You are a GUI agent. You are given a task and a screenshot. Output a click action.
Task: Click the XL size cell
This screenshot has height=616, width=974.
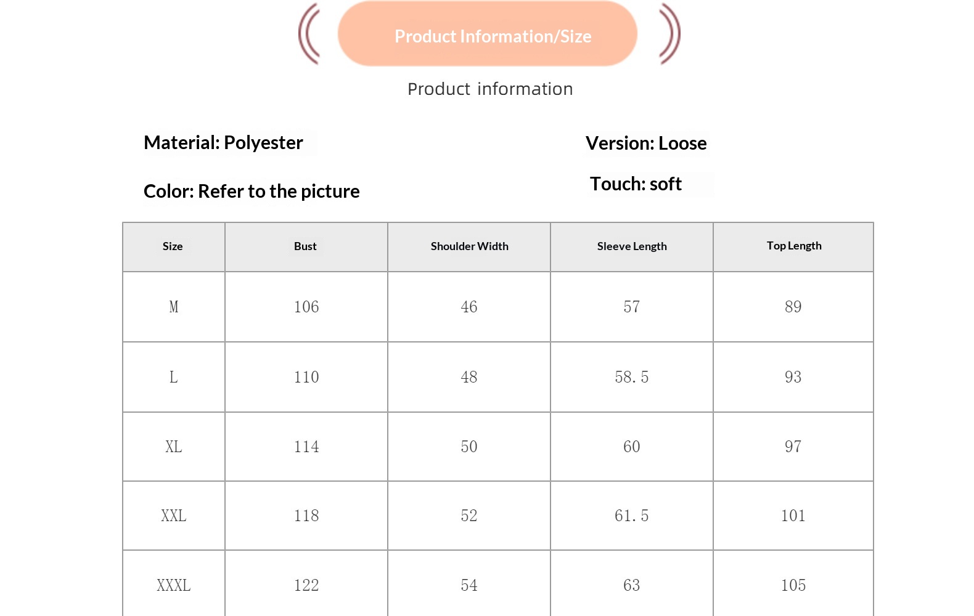pyautogui.click(x=174, y=447)
